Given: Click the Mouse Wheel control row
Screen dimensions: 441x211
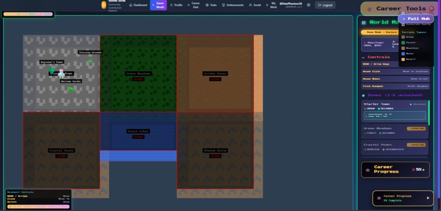Looking at the screenshot, I should (x=396, y=79).
